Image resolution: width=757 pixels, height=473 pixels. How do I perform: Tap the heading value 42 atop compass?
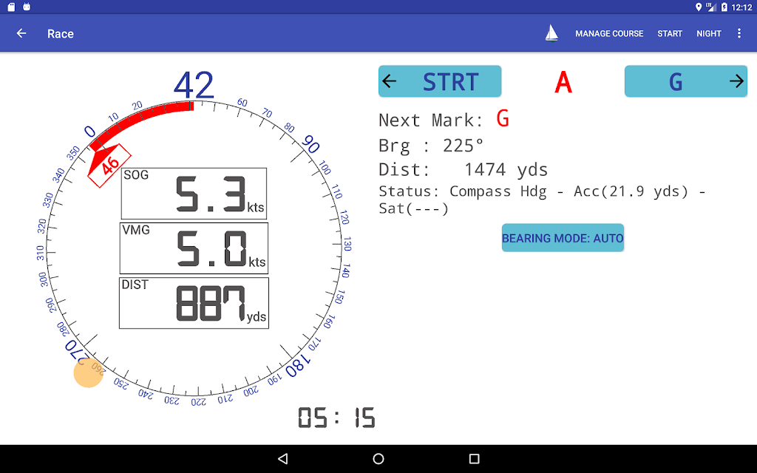click(194, 86)
